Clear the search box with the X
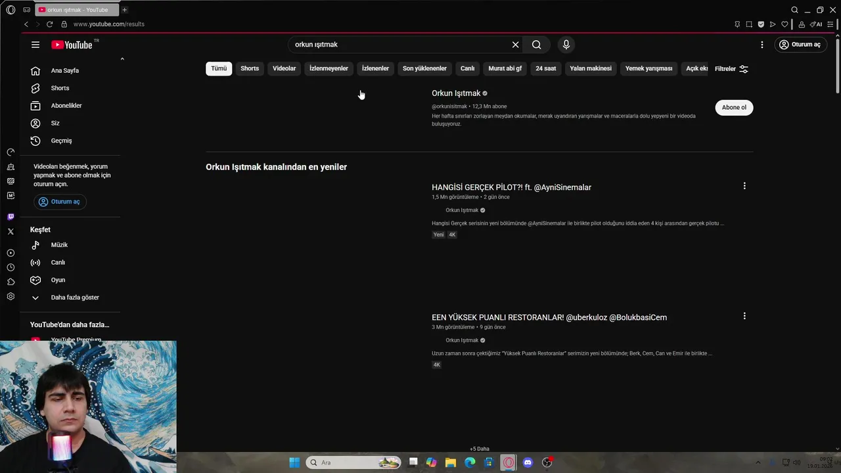The height and width of the screenshot is (473, 841). [516, 45]
